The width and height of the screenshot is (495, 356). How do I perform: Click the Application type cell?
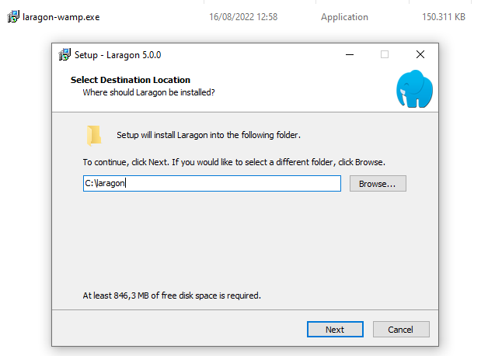[344, 17]
